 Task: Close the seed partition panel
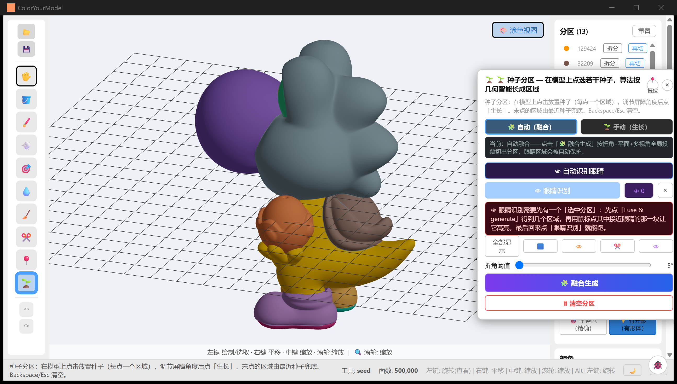[667, 85]
